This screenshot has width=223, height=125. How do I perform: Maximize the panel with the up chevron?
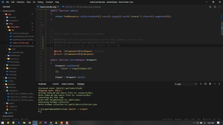click(x=215, y=84)
